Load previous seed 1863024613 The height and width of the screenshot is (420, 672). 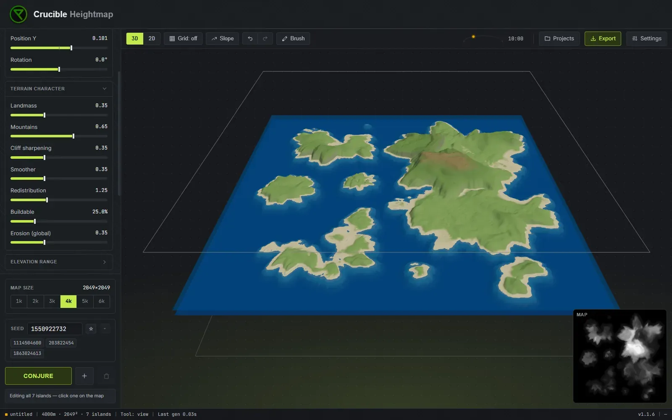(x=27, y=353)
